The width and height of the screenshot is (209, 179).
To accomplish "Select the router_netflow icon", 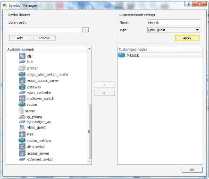I will pyautogui.click(x=22, y=140).
